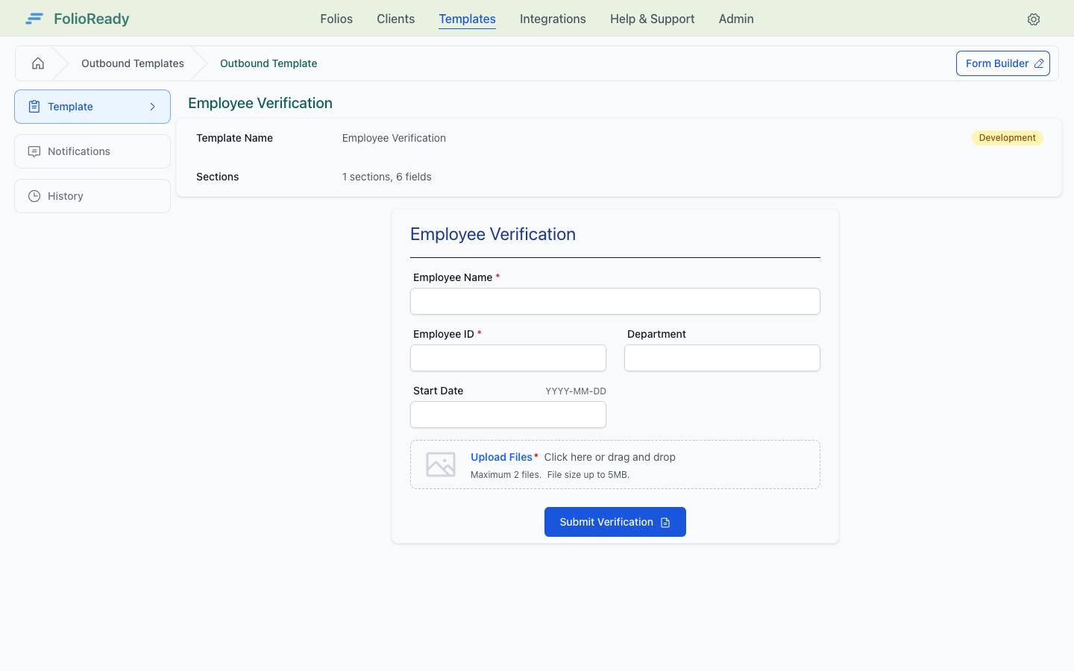
Task: Click the 'Employee ID' field label
Action: pyautogui.click(x=444, y=334)
